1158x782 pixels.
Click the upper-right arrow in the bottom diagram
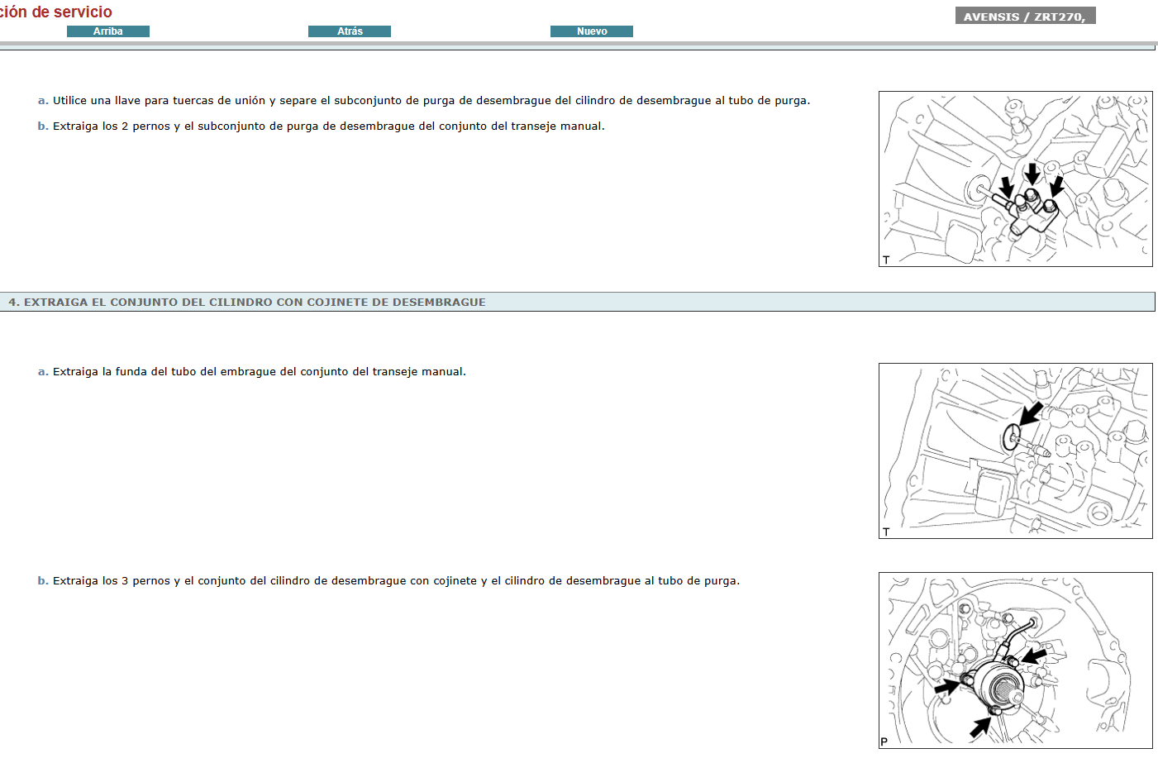pos(1035,656)
